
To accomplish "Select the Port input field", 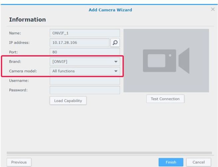I will tap(84, 52).
